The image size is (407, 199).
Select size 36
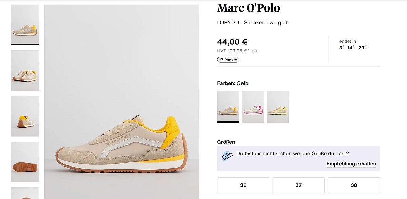(x=243, y=185)
